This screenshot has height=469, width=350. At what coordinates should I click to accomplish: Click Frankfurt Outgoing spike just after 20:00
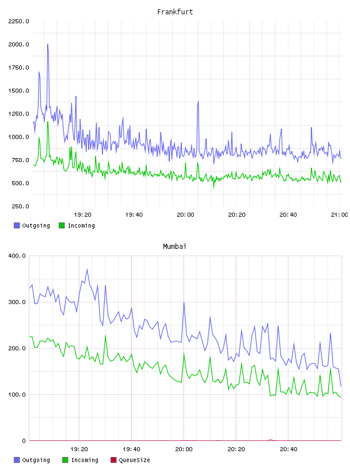198,102
